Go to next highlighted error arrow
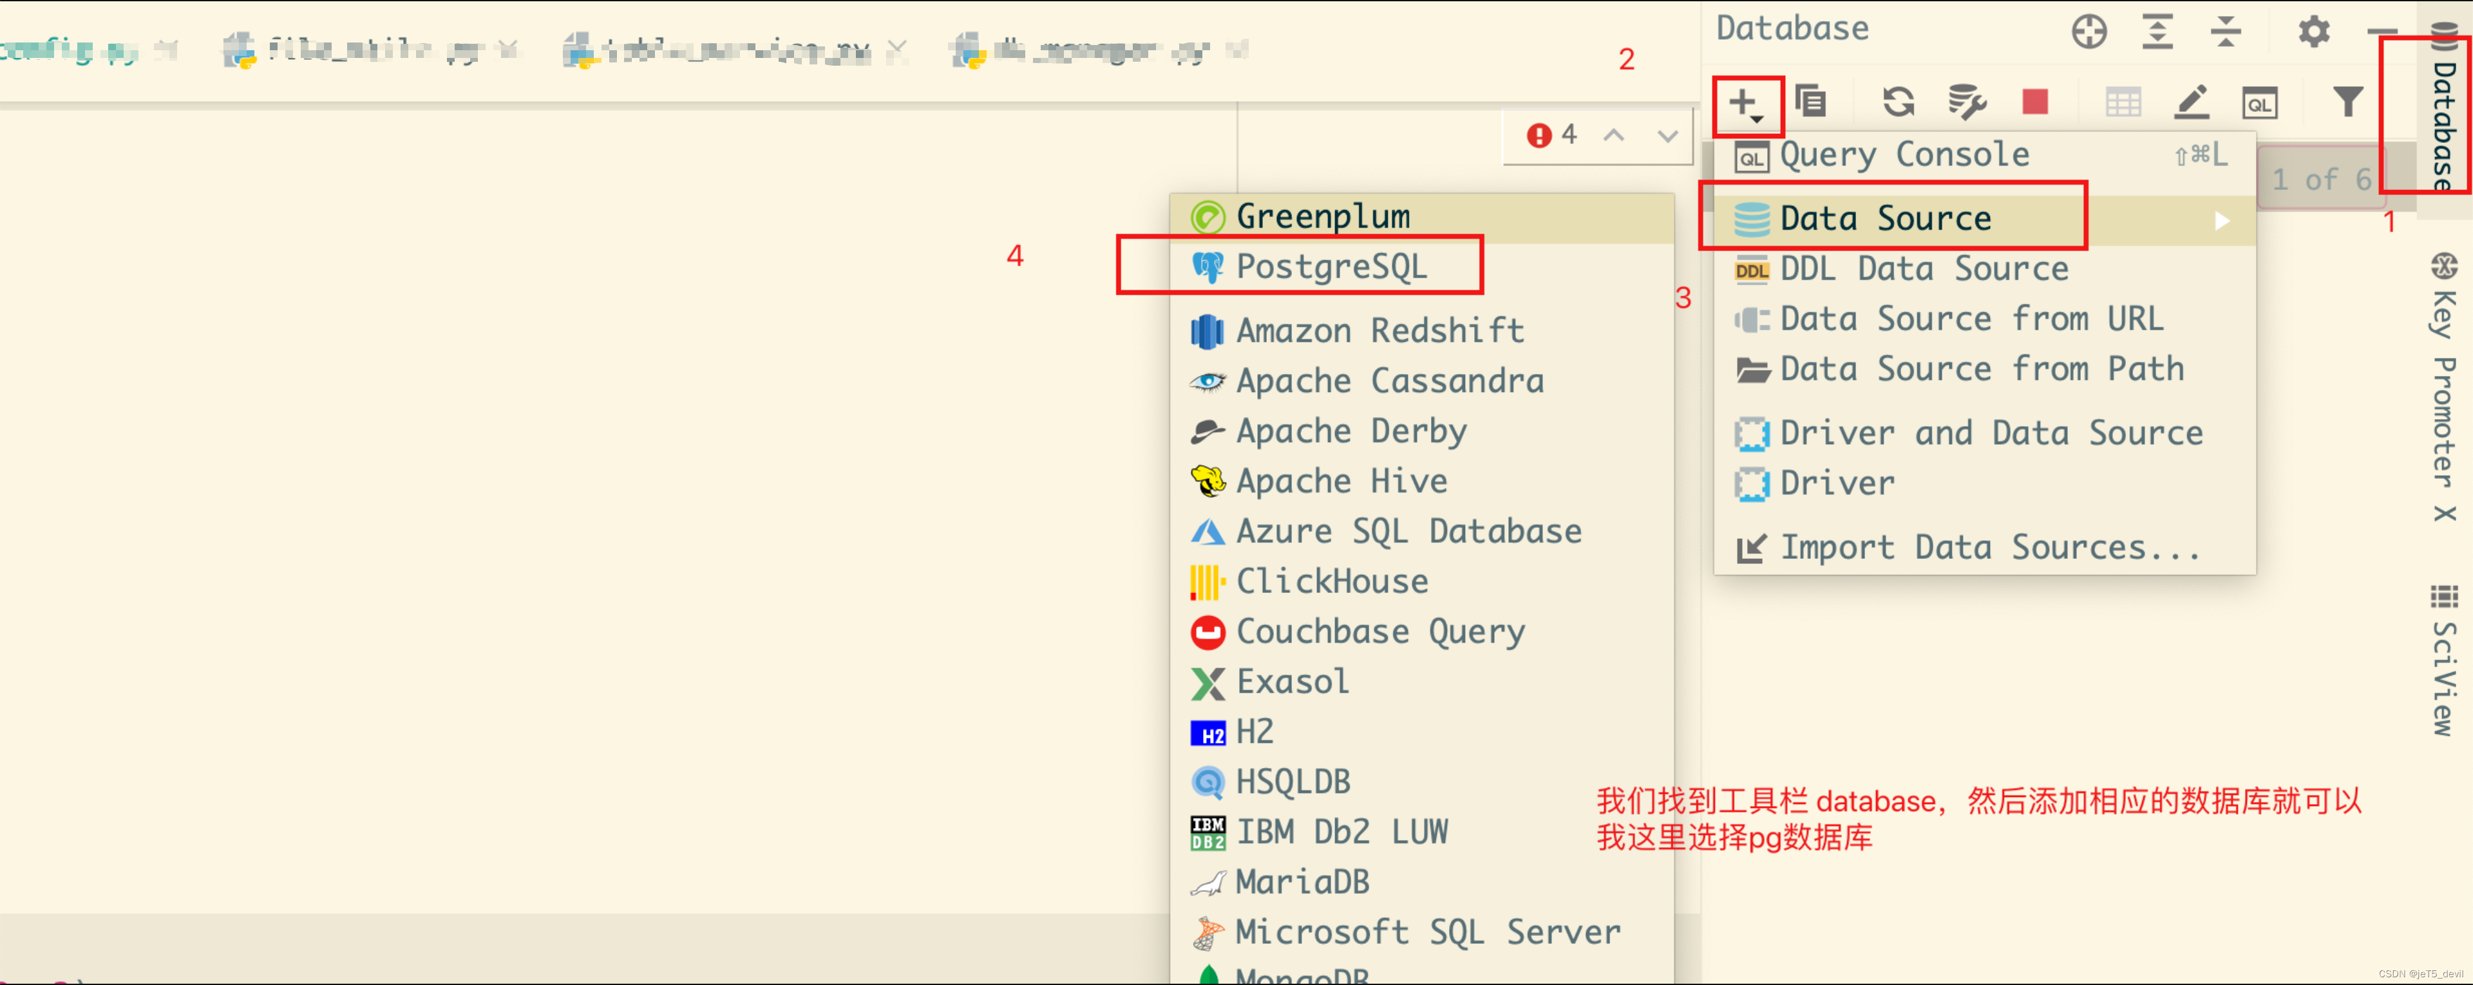Image resolution: width=2473 pixels, height=985 pixels. point(1667,136)
